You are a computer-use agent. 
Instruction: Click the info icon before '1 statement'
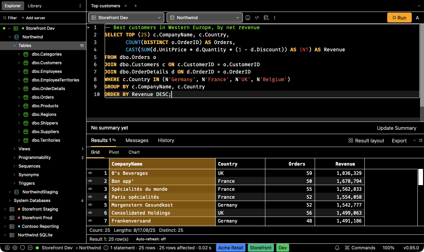106,248
